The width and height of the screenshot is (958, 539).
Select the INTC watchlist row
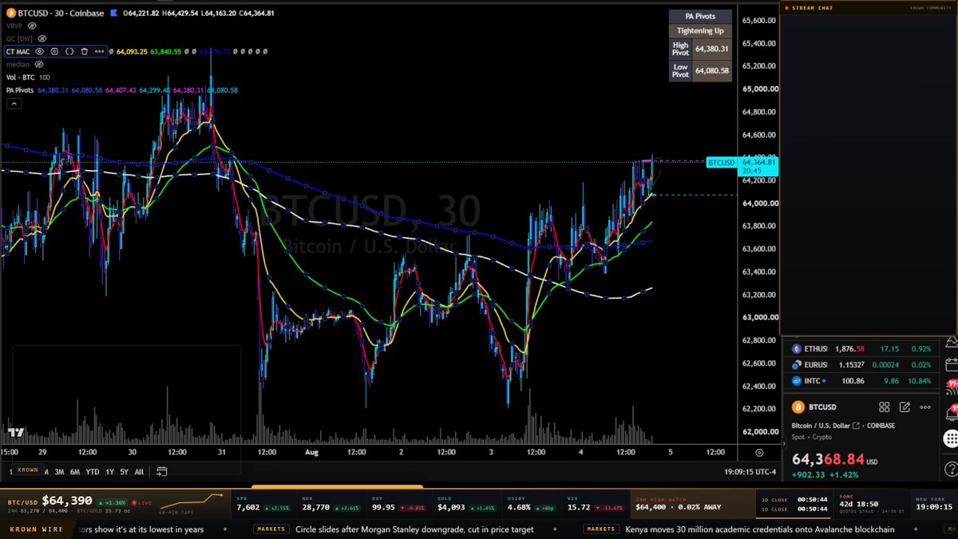tap(861, 381)
